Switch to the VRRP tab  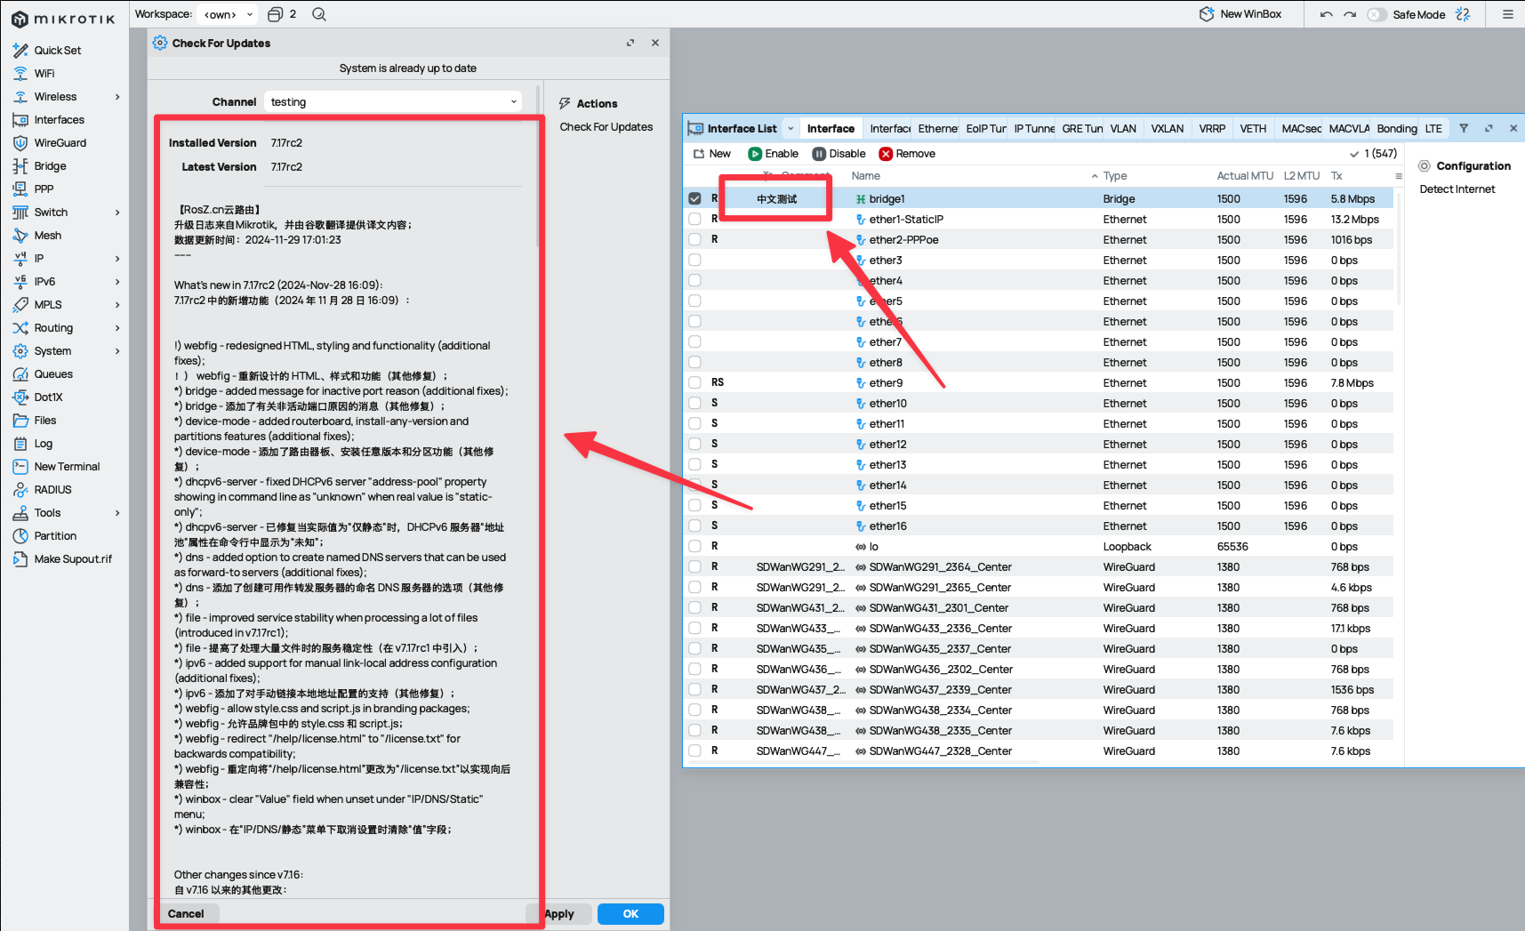pos(1212,129)
